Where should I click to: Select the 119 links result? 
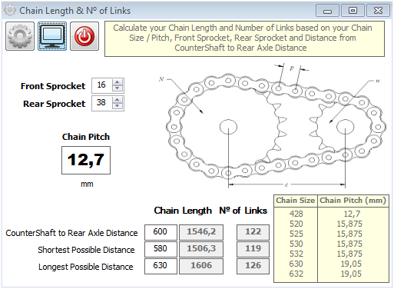click(x=253, y=249)
